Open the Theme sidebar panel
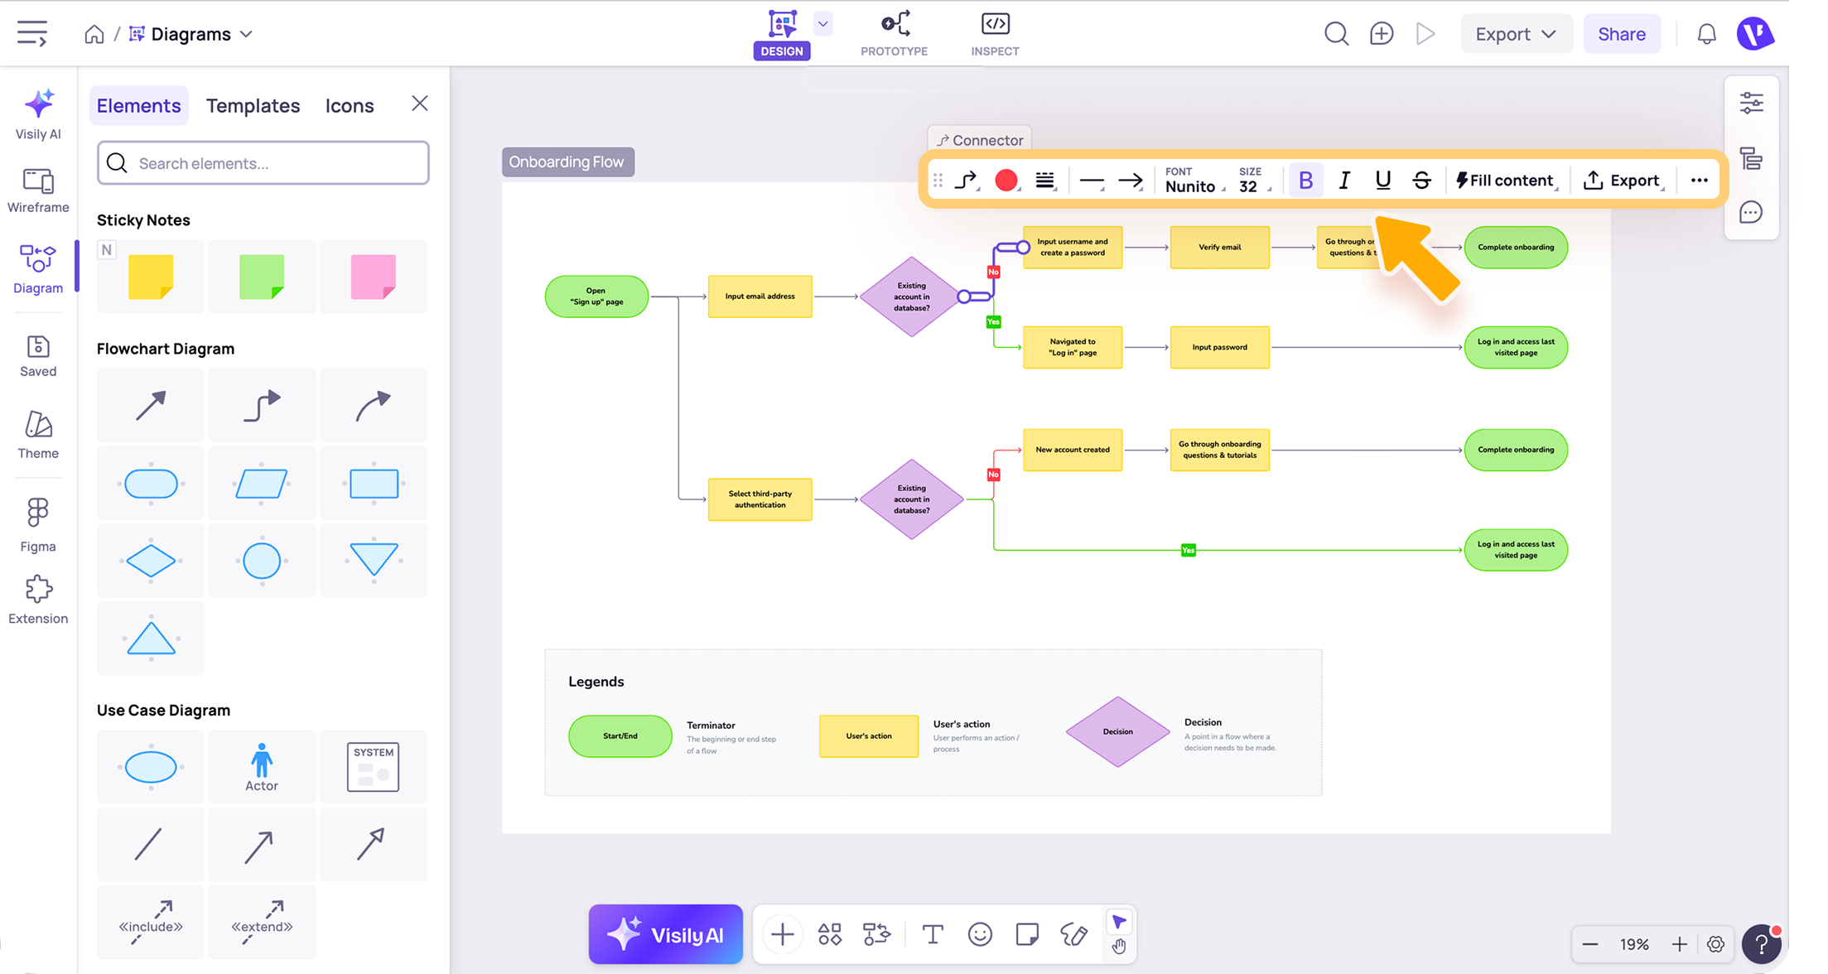Viewport: 1828px width, 974px height. pos(38,436)
